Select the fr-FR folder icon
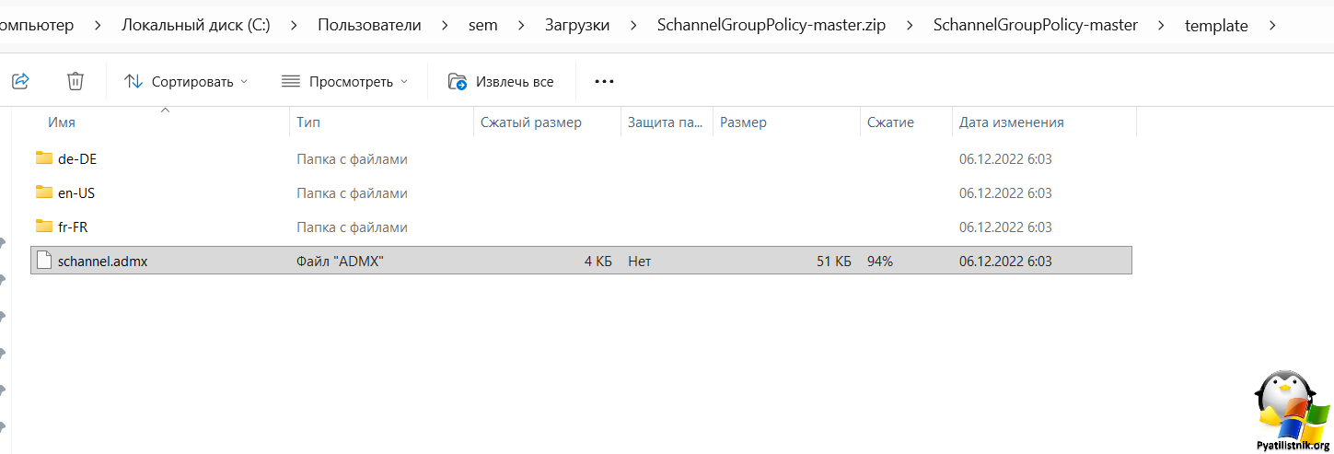This screenshot has height=454, width=1334. tap(44, 227)
